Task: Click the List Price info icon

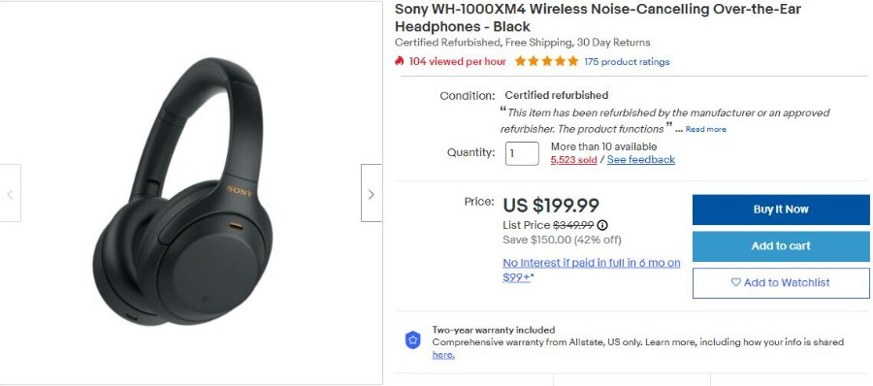Action: pyautogui.click(x=601, y=226)
